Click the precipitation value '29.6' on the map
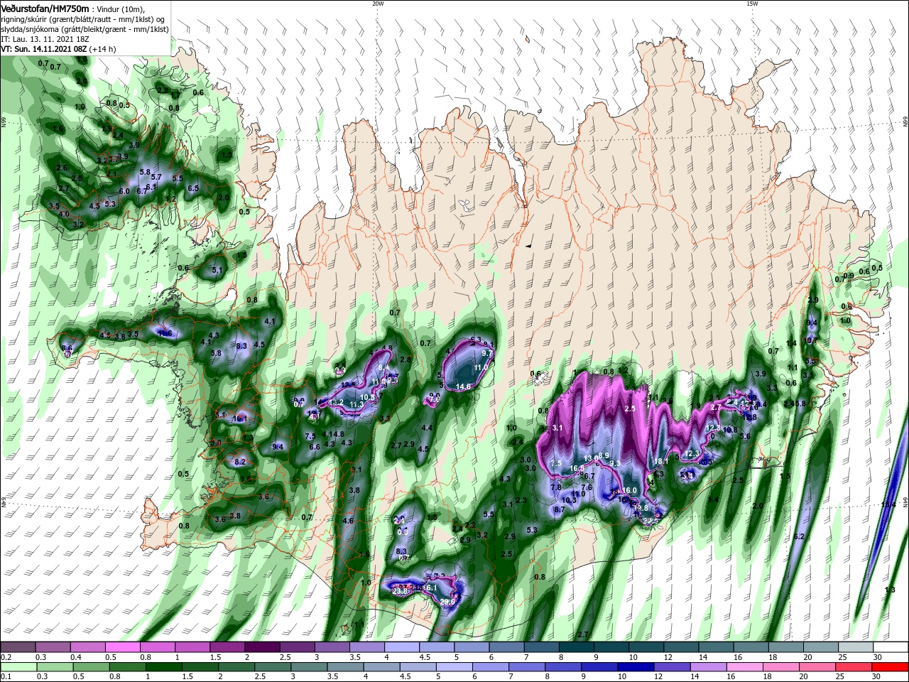Image resolution: width=909 pixels, height=682 pixels. (447, 602)
